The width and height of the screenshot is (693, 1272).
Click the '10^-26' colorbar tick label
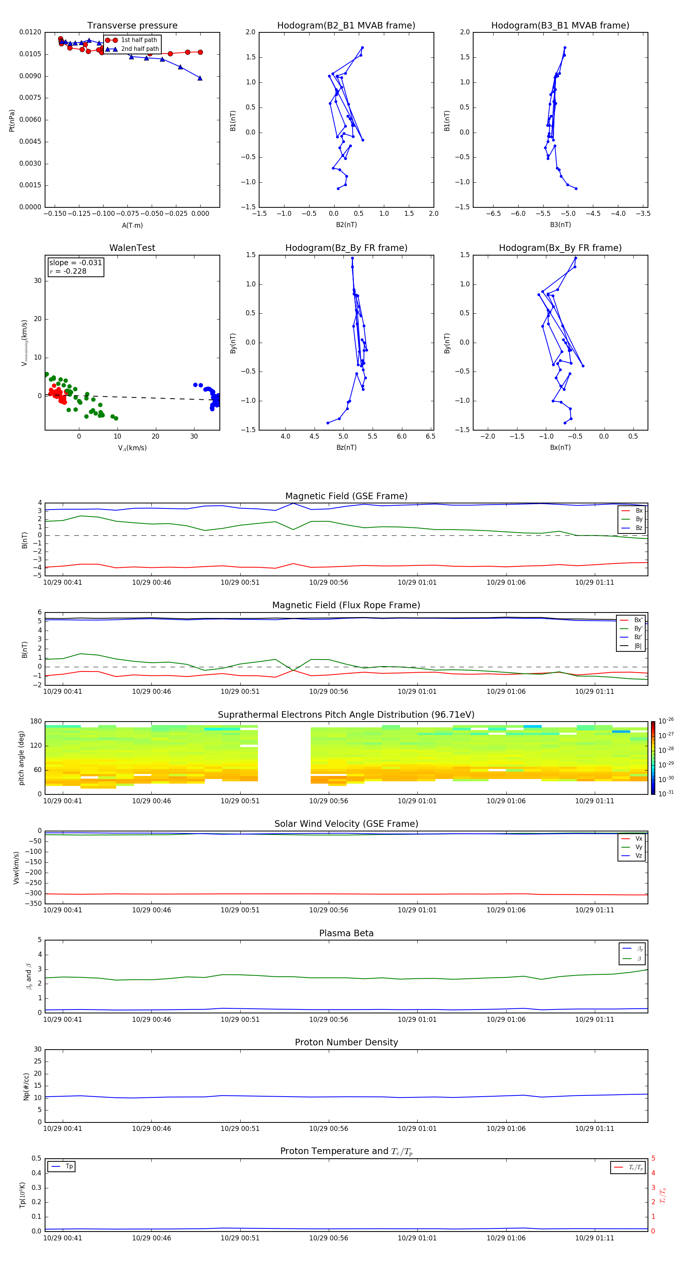pos(666,721)
